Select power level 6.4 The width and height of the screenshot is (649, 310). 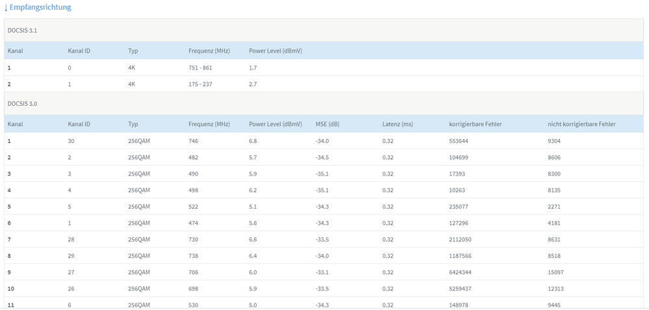pos(253,256)
